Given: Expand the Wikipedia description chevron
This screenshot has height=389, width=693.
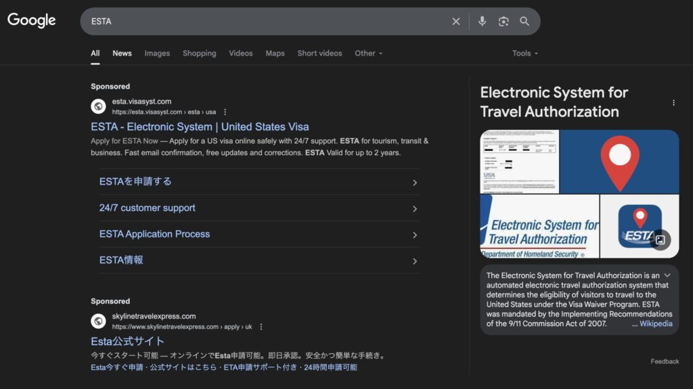Looking at the screenshot, I should tap(667, 275).
